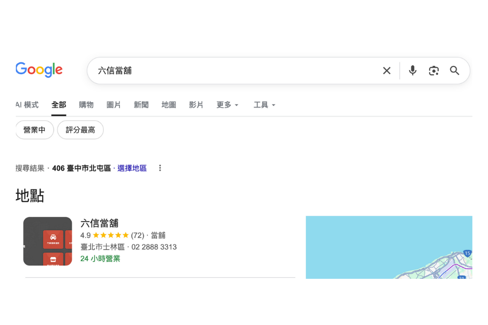Switch to the 地圖 tab
The image size is (488, 325).
[x=169, y=105]
